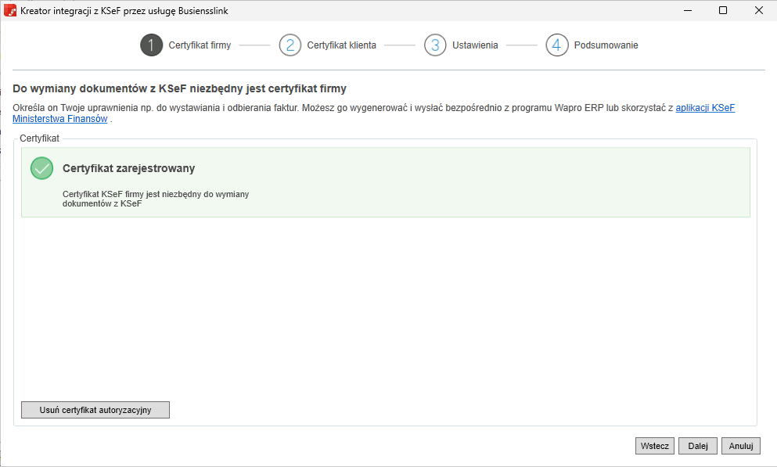Viewport: 777px width, 467px height.
Task: Open the aplikacji KSeF Ministerstwa Finansów link
Action: click(x=704, y=108)
